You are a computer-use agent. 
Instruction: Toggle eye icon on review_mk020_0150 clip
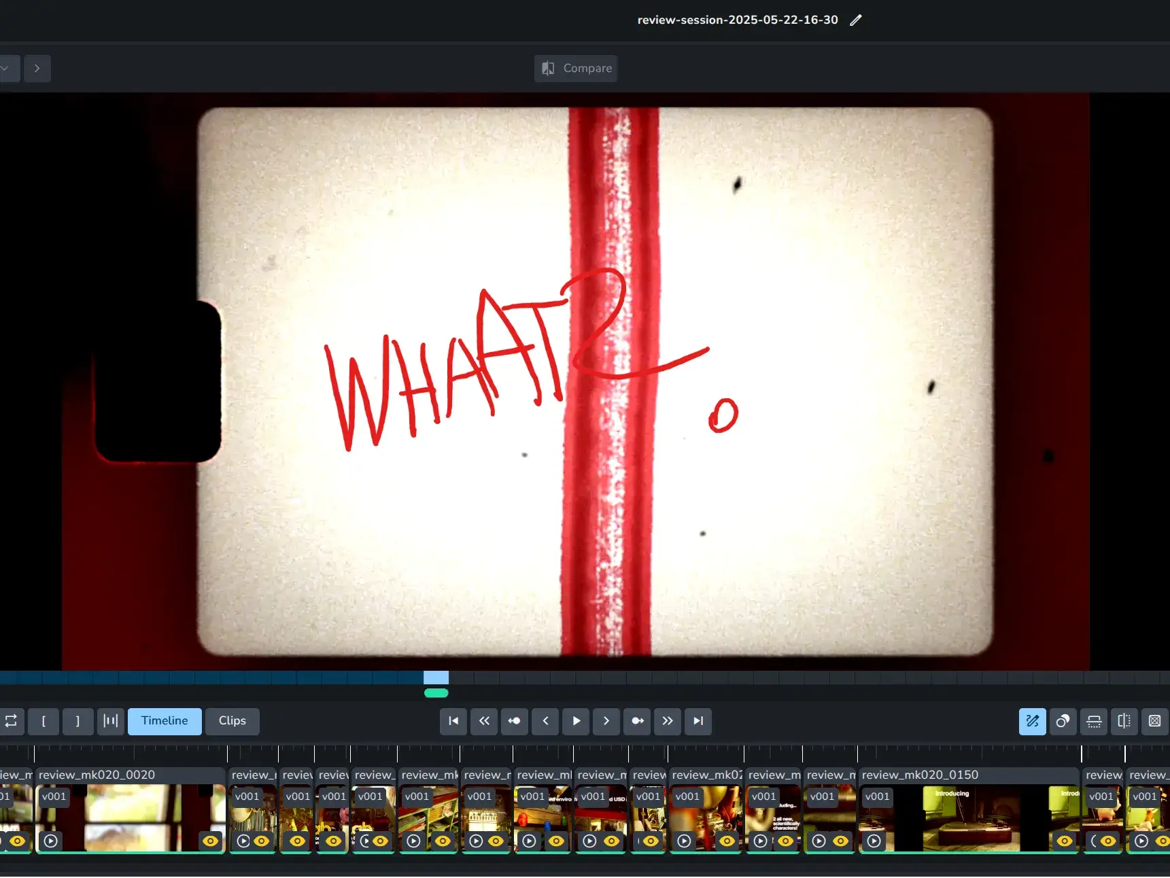click(x=1064, y=841)
